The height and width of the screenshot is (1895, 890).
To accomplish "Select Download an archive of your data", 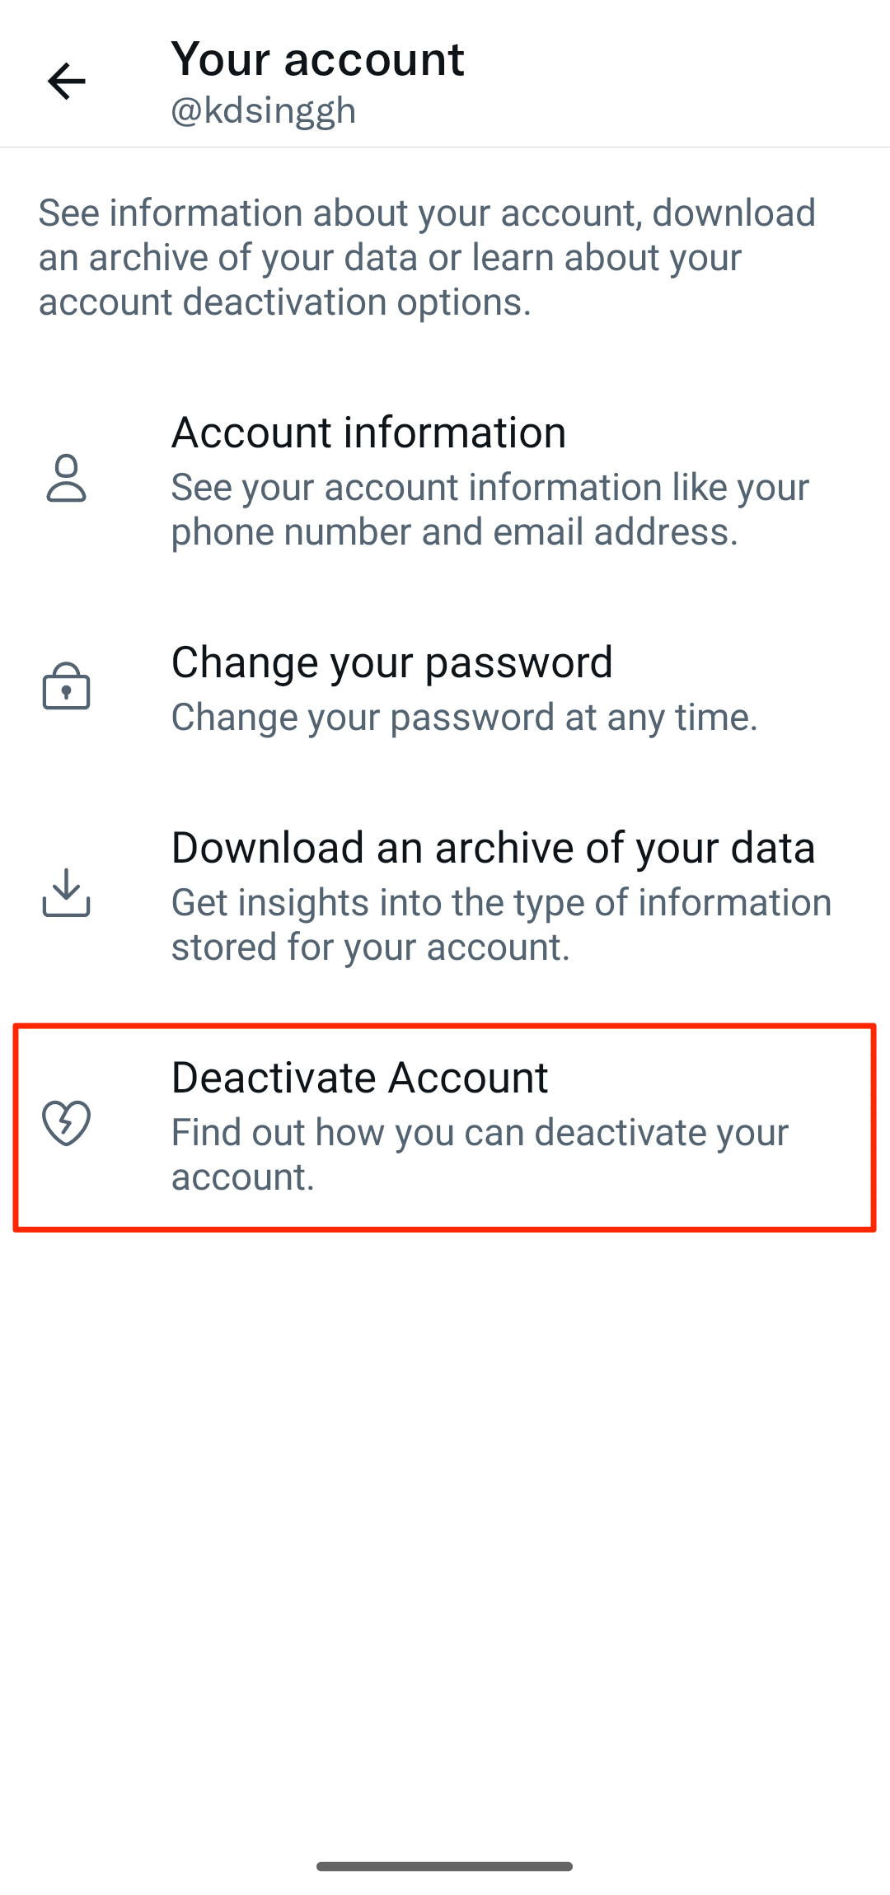I will (x=493, y=848).
